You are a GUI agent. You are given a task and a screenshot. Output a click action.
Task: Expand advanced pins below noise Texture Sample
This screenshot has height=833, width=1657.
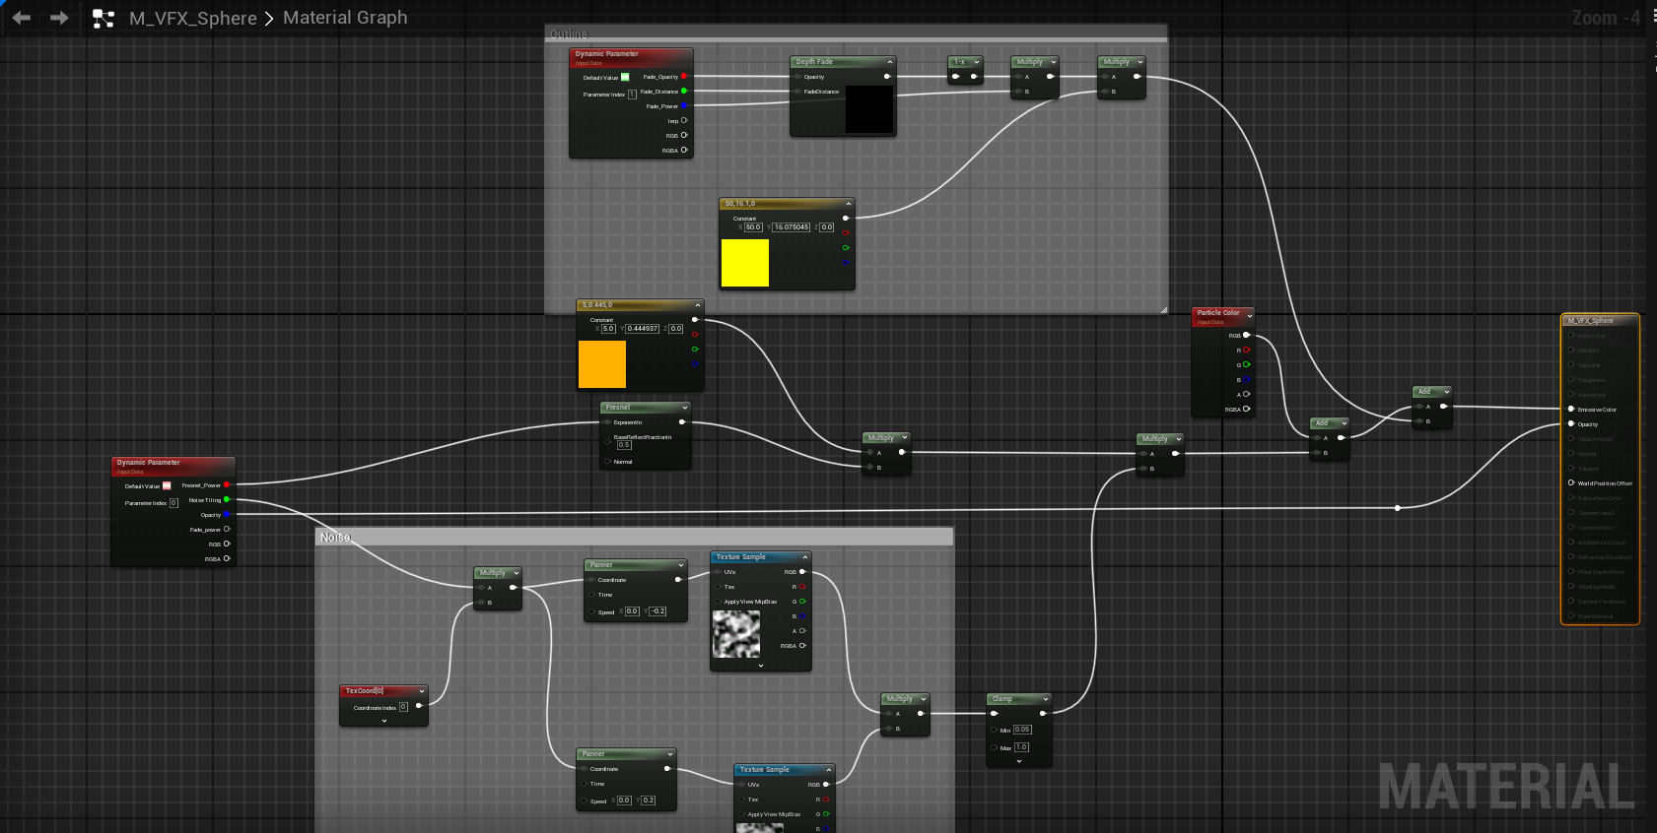pyautogui.click(x=761, y=666)
